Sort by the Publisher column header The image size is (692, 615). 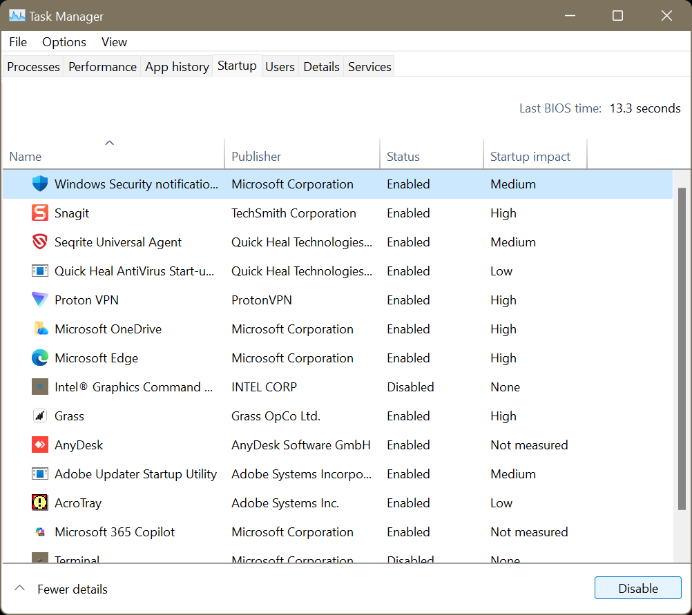tap(302, 155)
